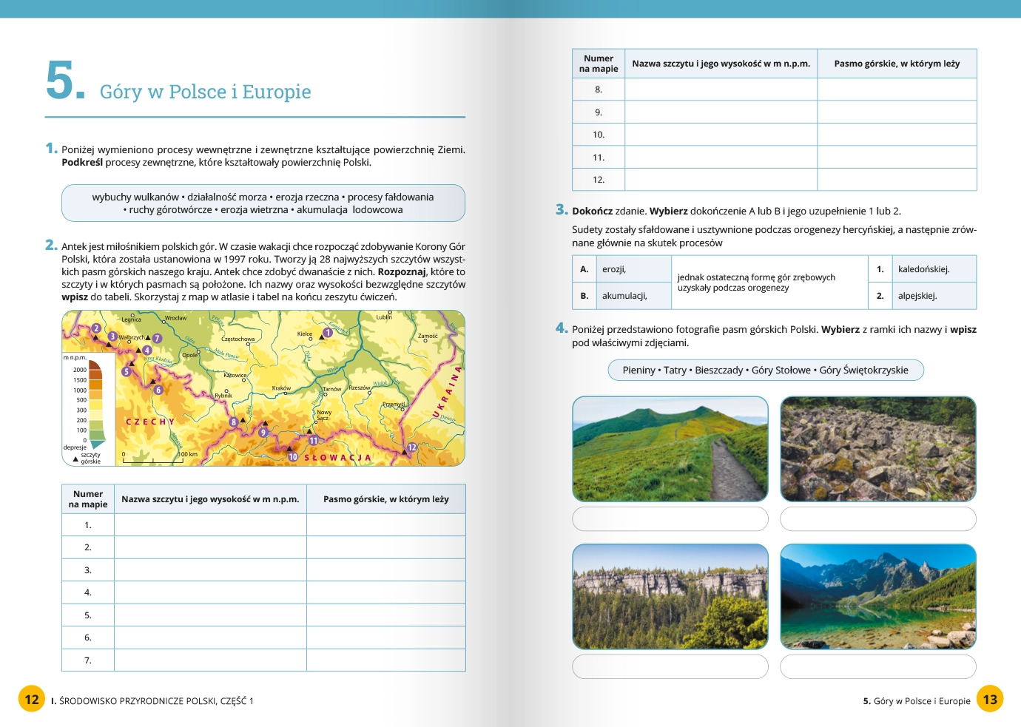
Task: Click answer box under rocky scree photo
Action: click(x=877, y=519)
